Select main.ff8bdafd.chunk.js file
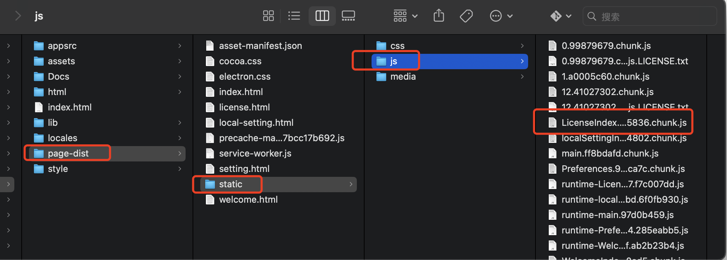Viewport: 727px width, 260px height. 610,153
